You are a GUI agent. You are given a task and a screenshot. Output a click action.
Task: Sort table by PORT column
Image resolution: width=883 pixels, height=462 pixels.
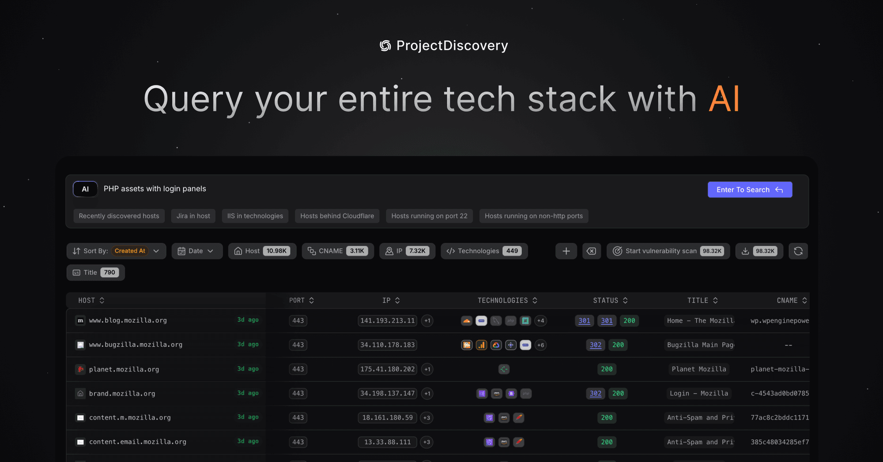tap(302, 300)
